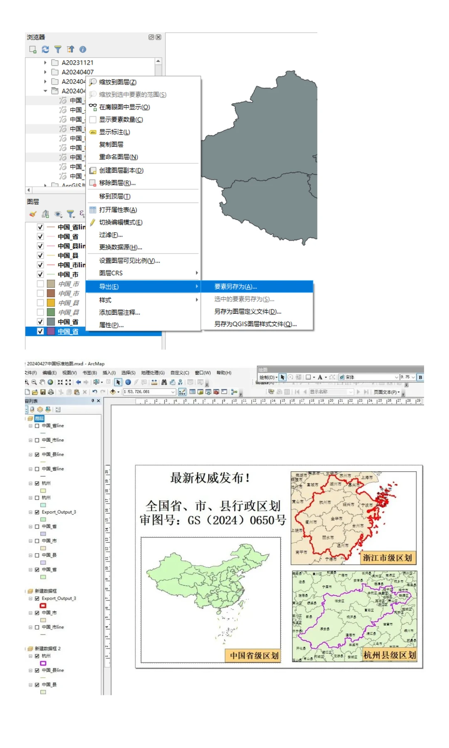449x748 pixels.
Task: Click the Print icon in ArcMap standard toolbar
Action: (51, 392)
